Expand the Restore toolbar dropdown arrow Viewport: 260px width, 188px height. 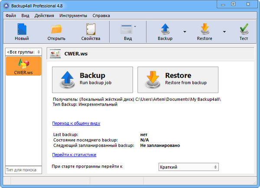224,32
